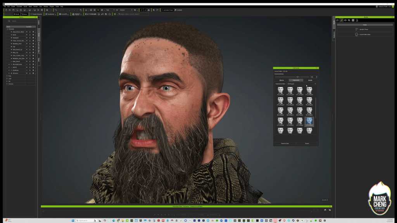The width and height of the screenshot is (397, 223).
Task: Click the T-Pose button in the Modify panel
Action: coord(365,29)
